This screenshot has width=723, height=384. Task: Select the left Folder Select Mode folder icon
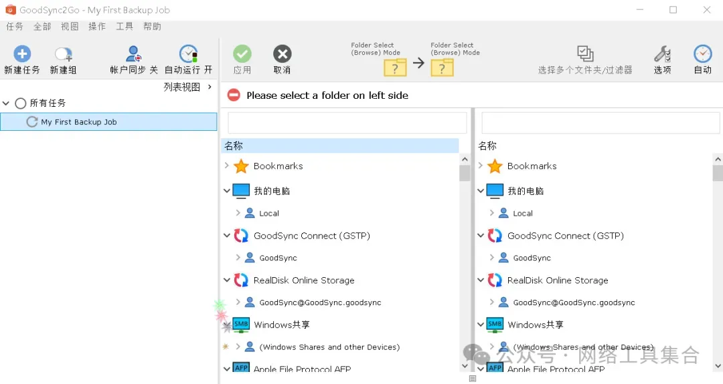395,67
